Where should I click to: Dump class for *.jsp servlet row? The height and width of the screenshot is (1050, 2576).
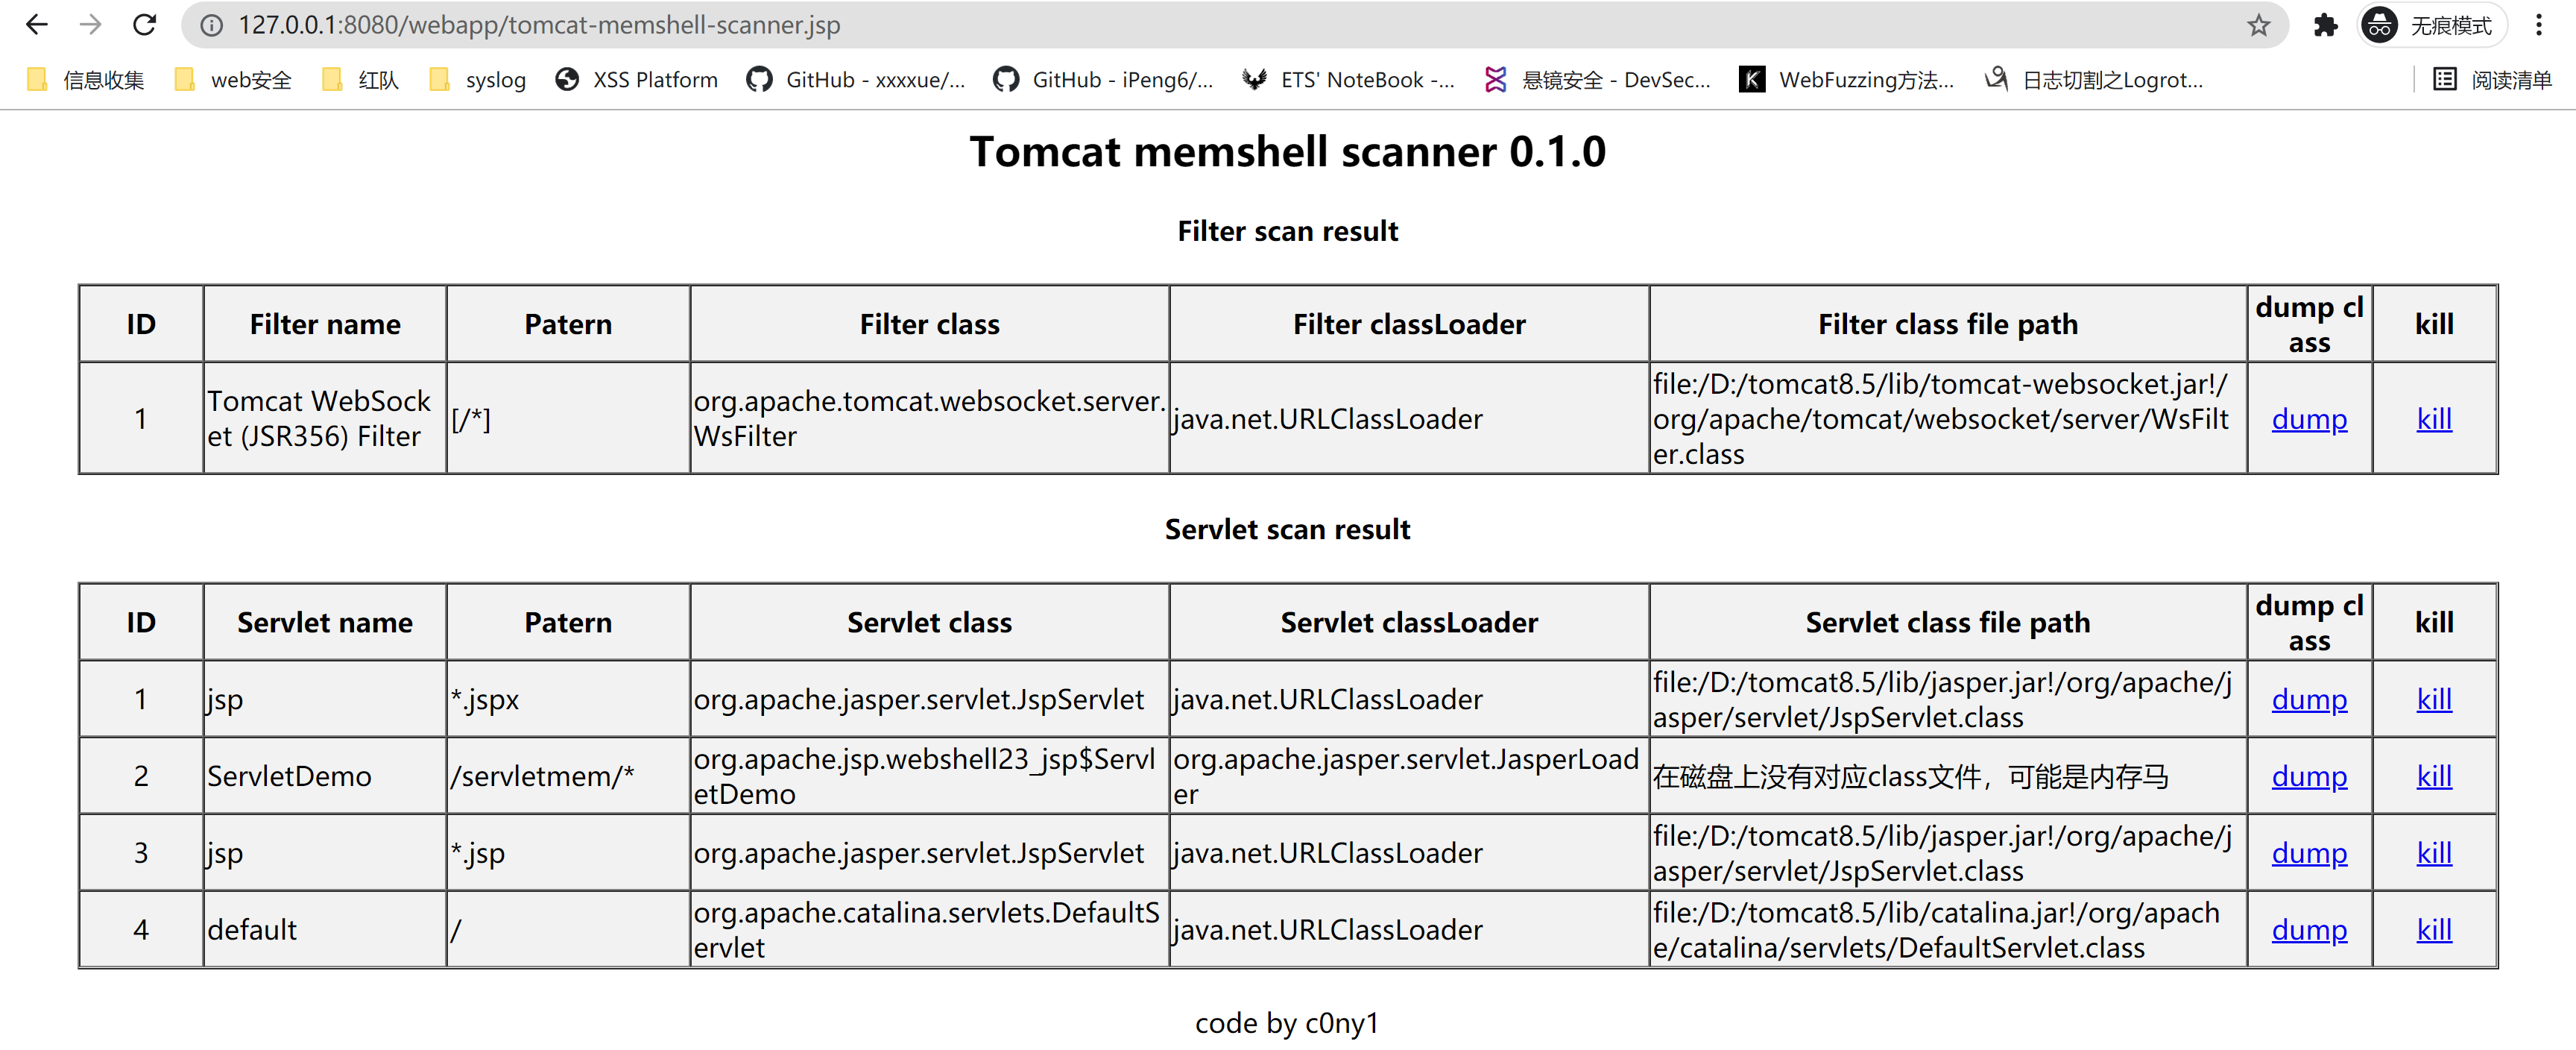2309,853
